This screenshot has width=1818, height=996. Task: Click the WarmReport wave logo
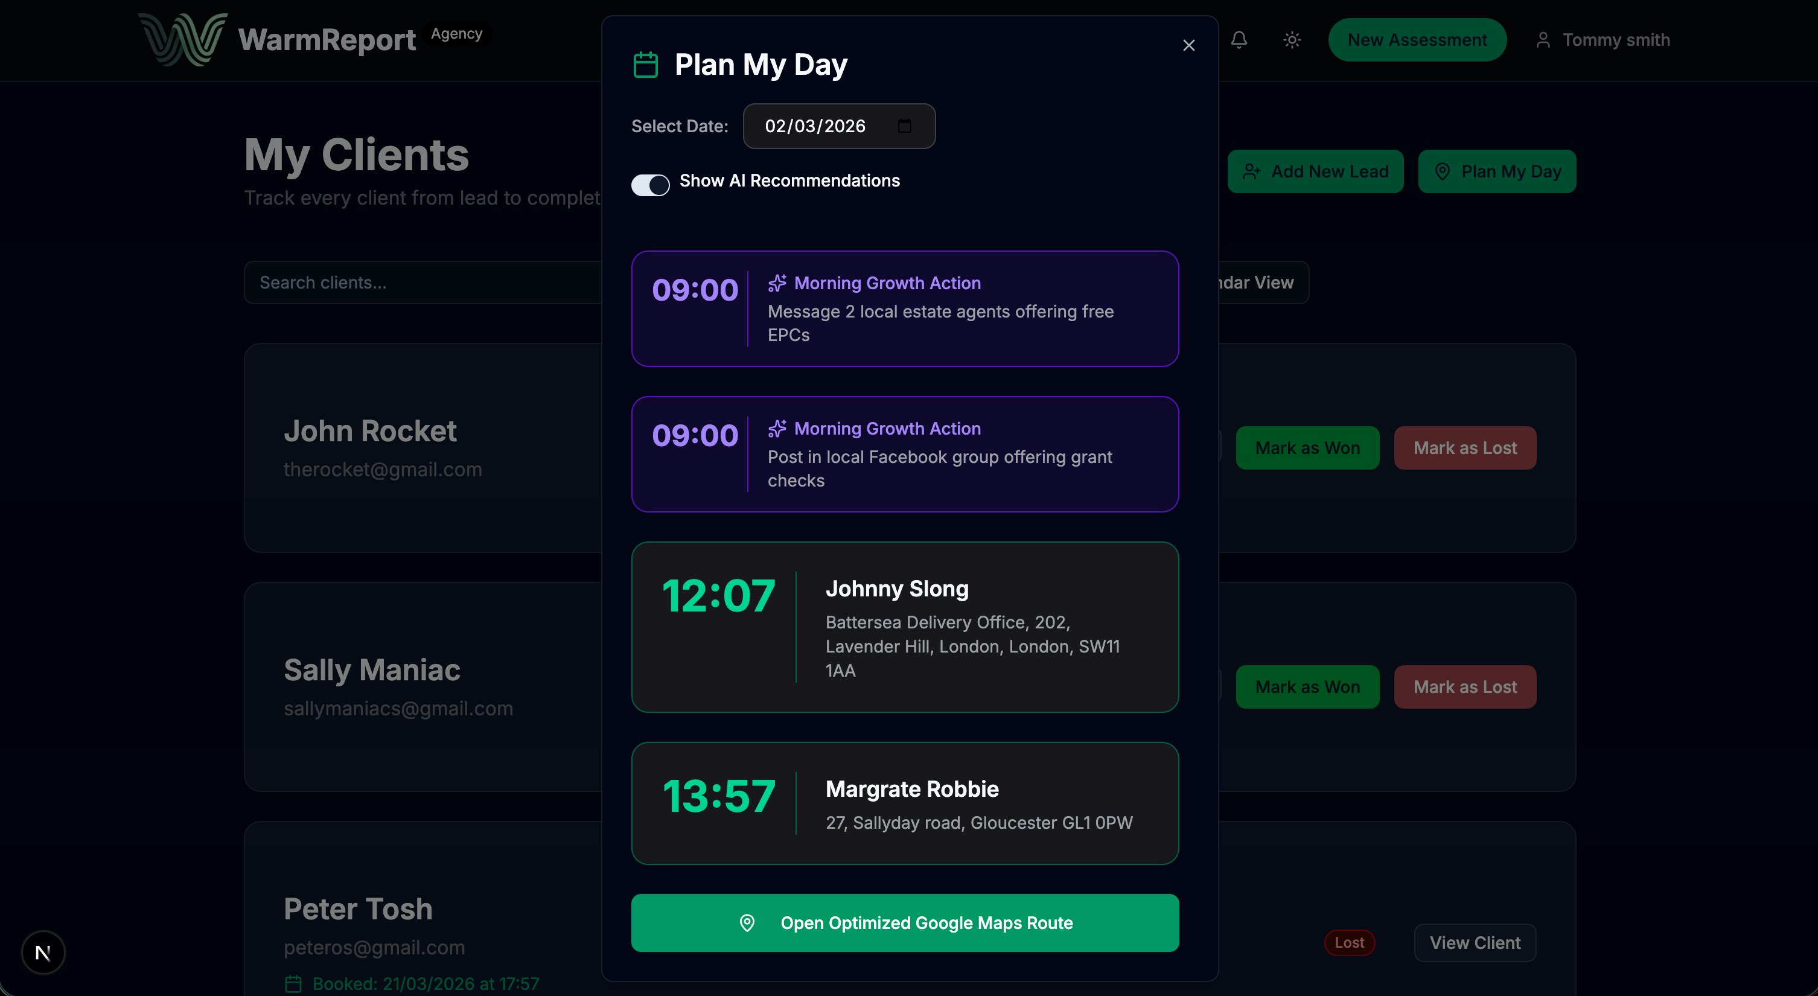click(183, 39)
